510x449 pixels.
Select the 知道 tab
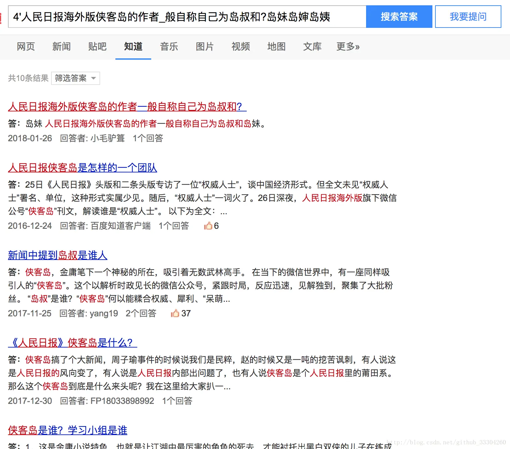133,46
